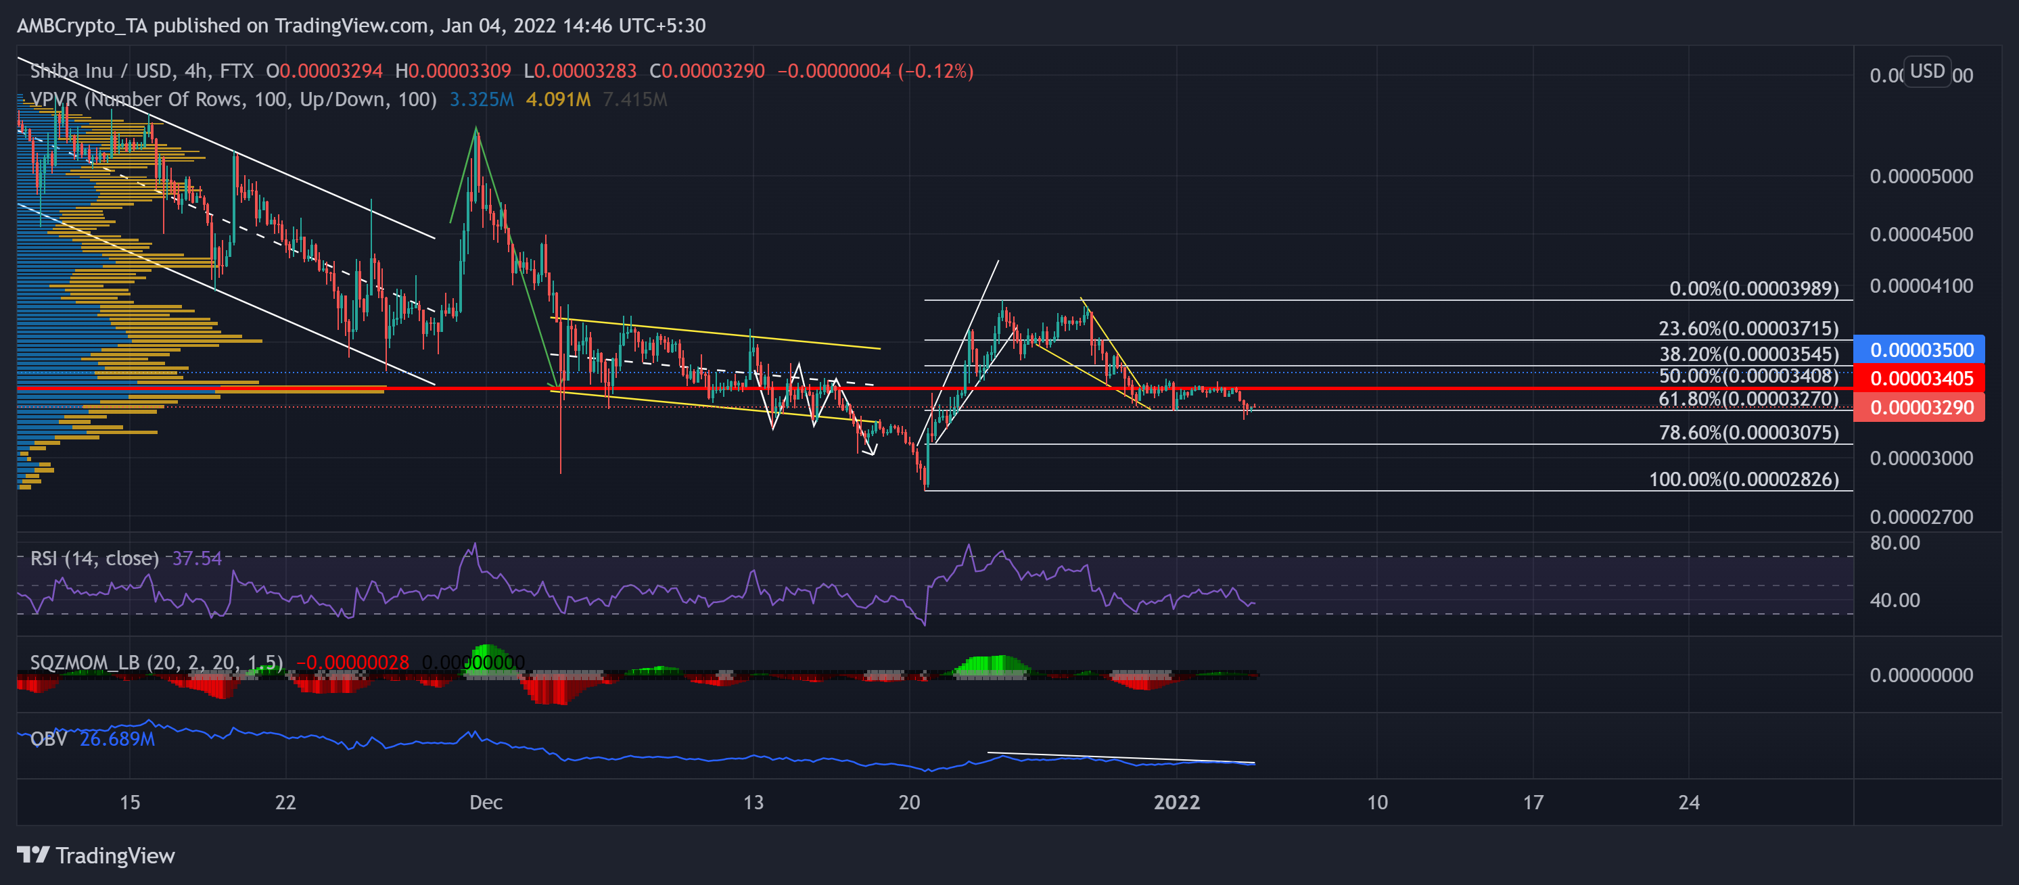Click the 0.00003290 current price tag
The width and height of the screenshot is (2019, 885).
click(x=1920, y=408)
